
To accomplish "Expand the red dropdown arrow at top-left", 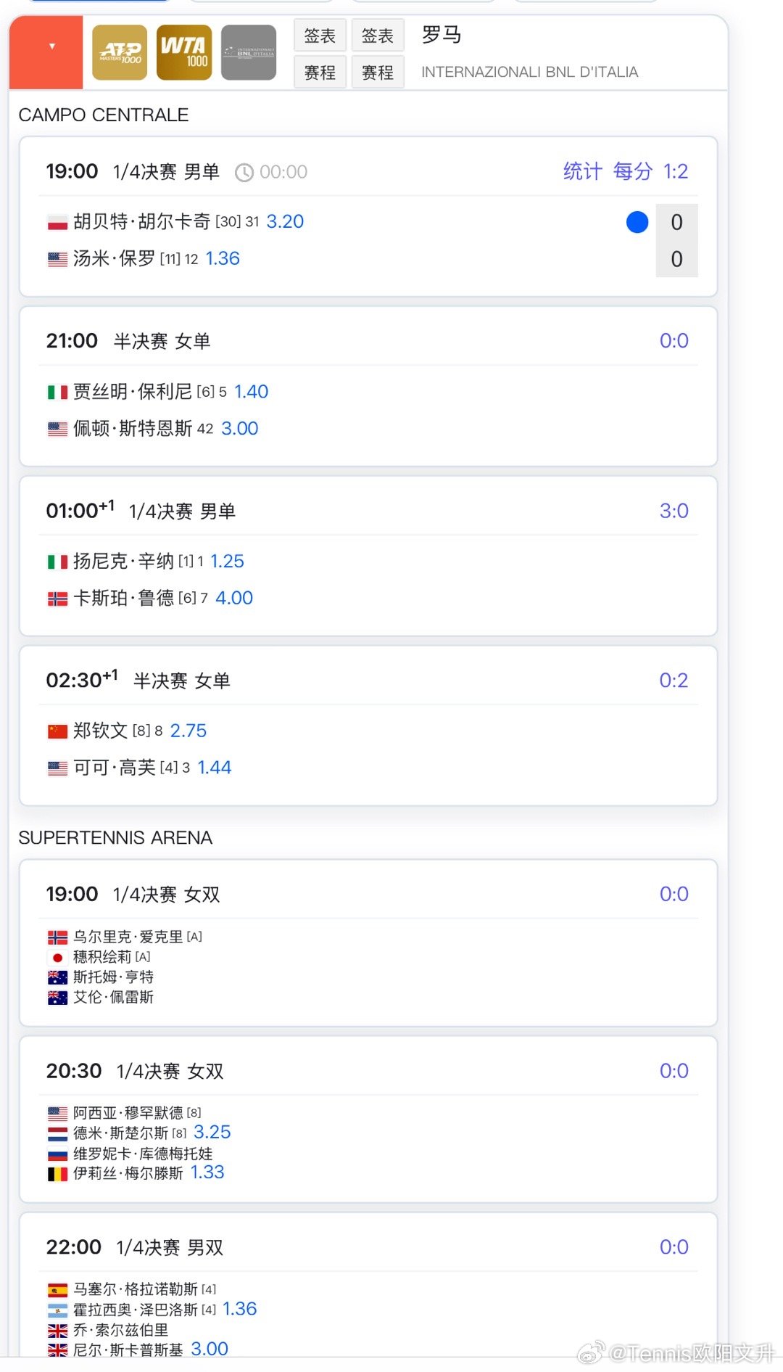I will tap(51, 46).
